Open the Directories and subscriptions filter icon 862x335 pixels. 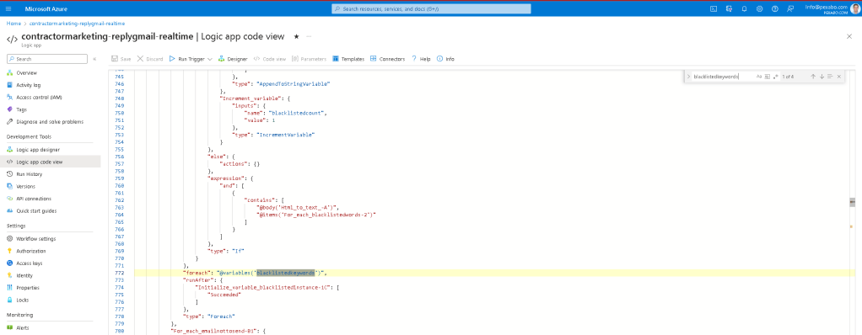pyautogui.click(x=729, y=8)
